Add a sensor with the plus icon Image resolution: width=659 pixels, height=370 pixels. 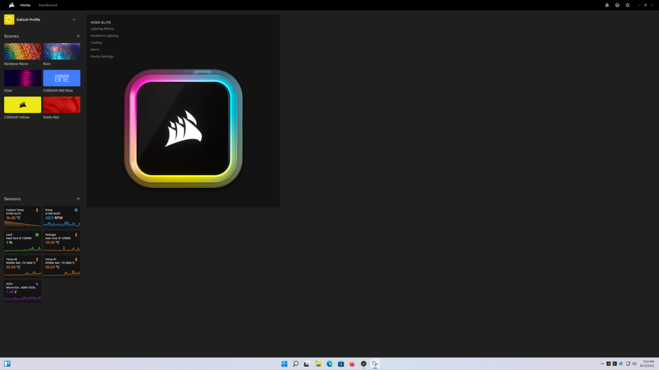point(78,199)
